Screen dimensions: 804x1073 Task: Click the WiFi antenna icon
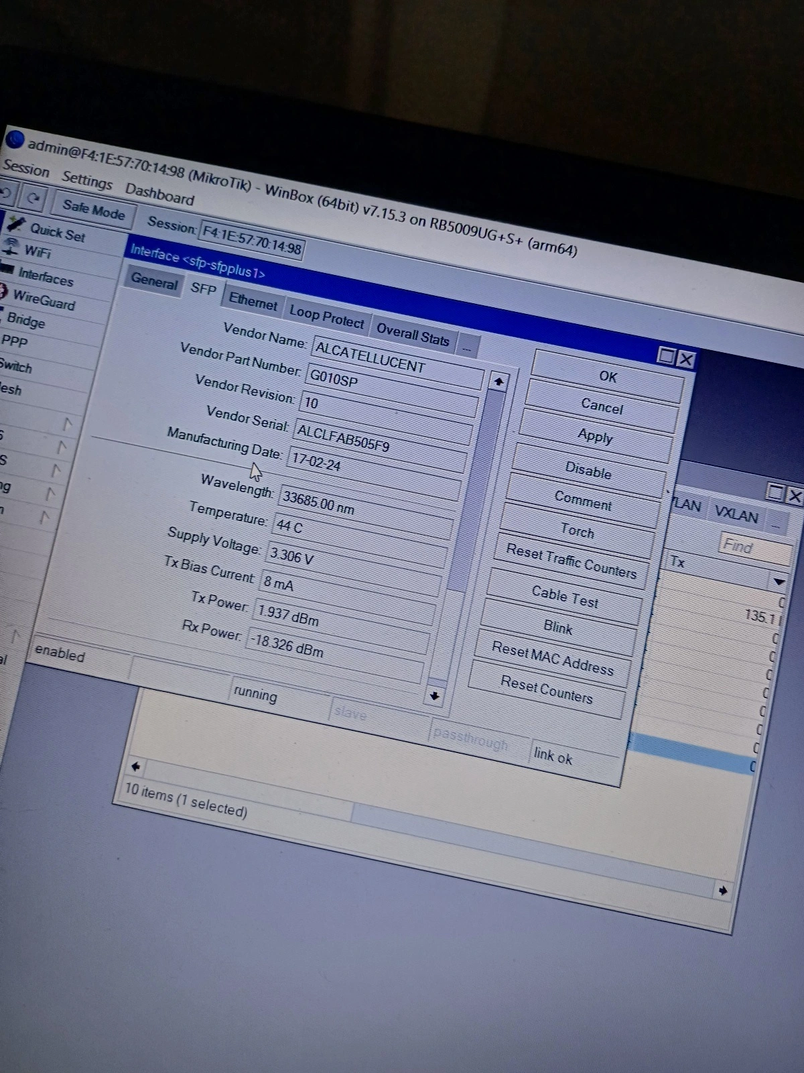(x=11, y=245)
